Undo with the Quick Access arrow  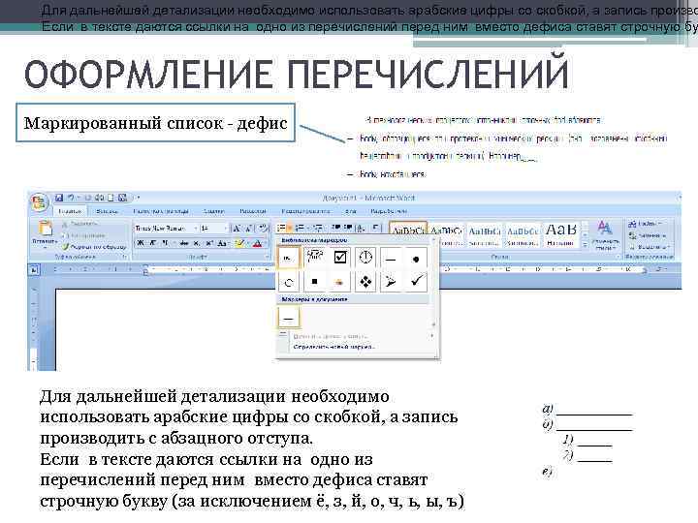[71, 198]
